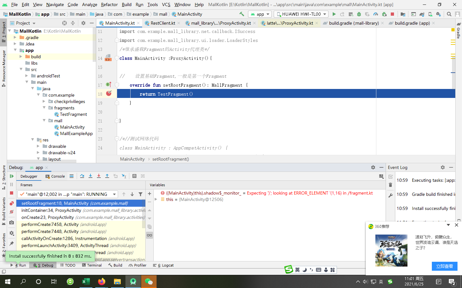Click Step Out in debugger toolbar
The height and width of the screenshot is (288, 462).
pyautogui.click(x=107, y=176)
